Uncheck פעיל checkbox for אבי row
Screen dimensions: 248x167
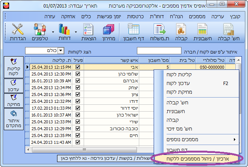pyautogui.click(x=78, y=67)
